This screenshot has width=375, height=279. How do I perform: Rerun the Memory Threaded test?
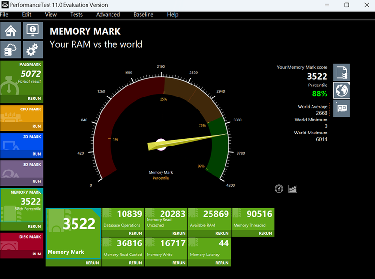(x=265, y=233)
